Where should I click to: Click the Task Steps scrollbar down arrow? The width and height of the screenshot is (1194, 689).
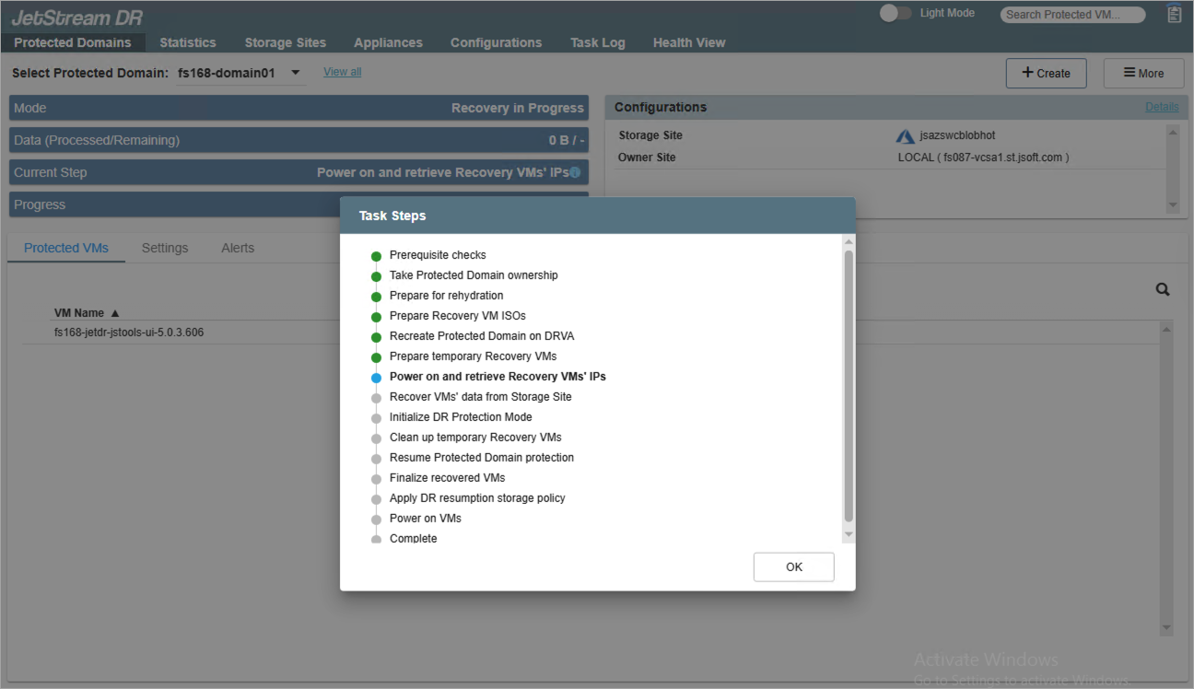pos(849,534)
